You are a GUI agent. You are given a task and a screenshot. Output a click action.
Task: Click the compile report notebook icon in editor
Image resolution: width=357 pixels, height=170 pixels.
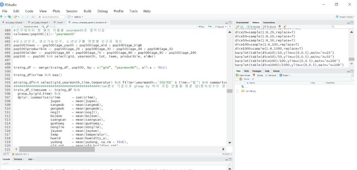(x=55, y=26)
